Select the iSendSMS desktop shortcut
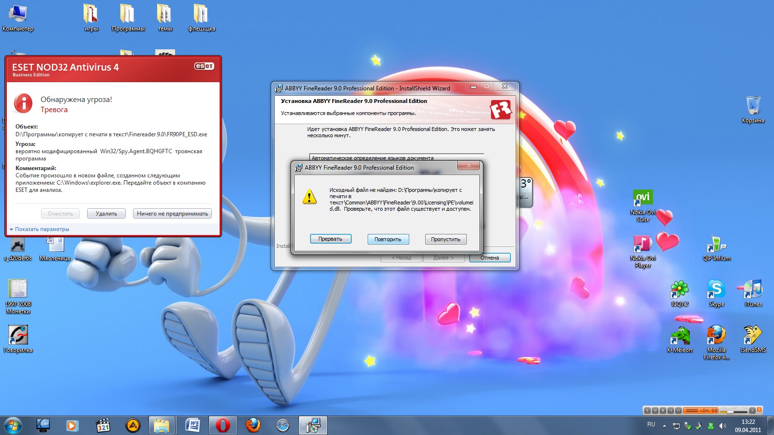774x435 pixels. click(x=753, y=340)
